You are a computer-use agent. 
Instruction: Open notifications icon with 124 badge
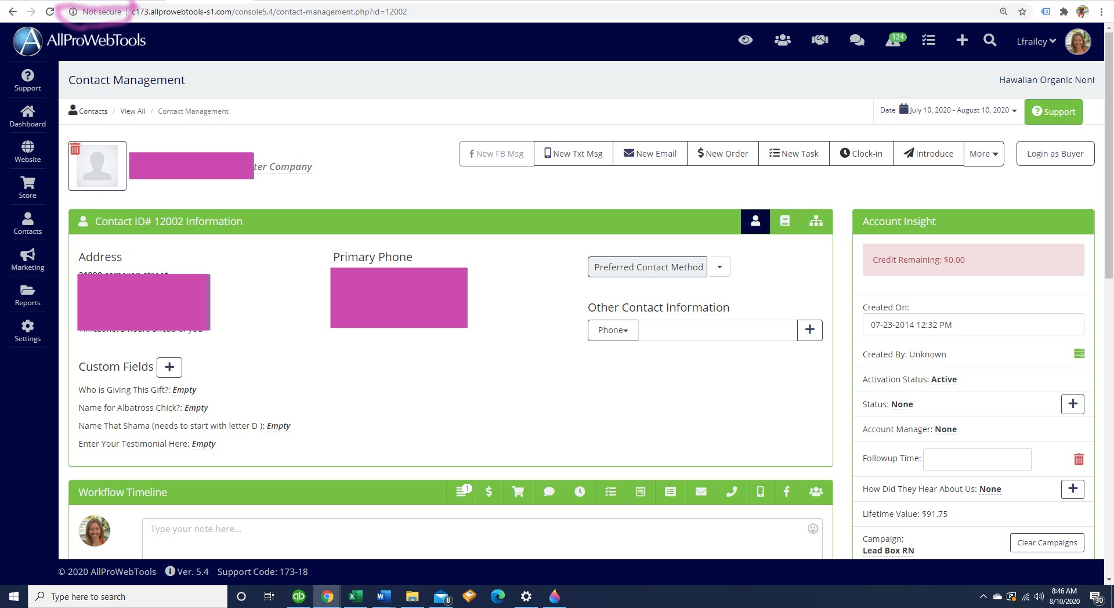895,40
